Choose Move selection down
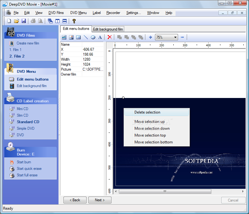The image size is (249, 214). tap(157, 128)
